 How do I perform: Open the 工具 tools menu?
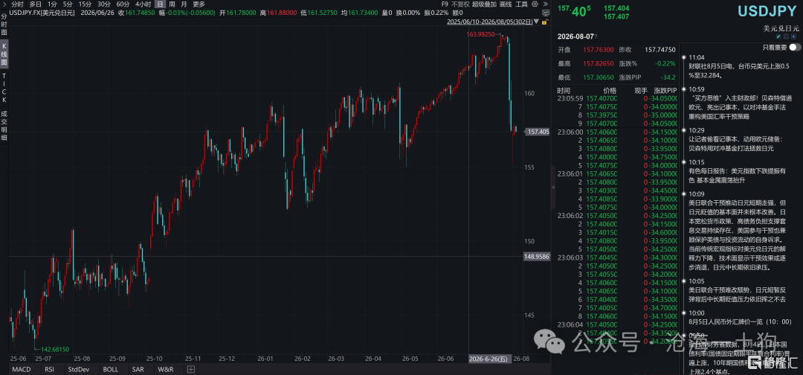[x=521, y=4]
